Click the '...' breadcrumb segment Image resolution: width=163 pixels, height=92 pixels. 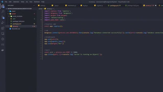(x=54, y=9)
